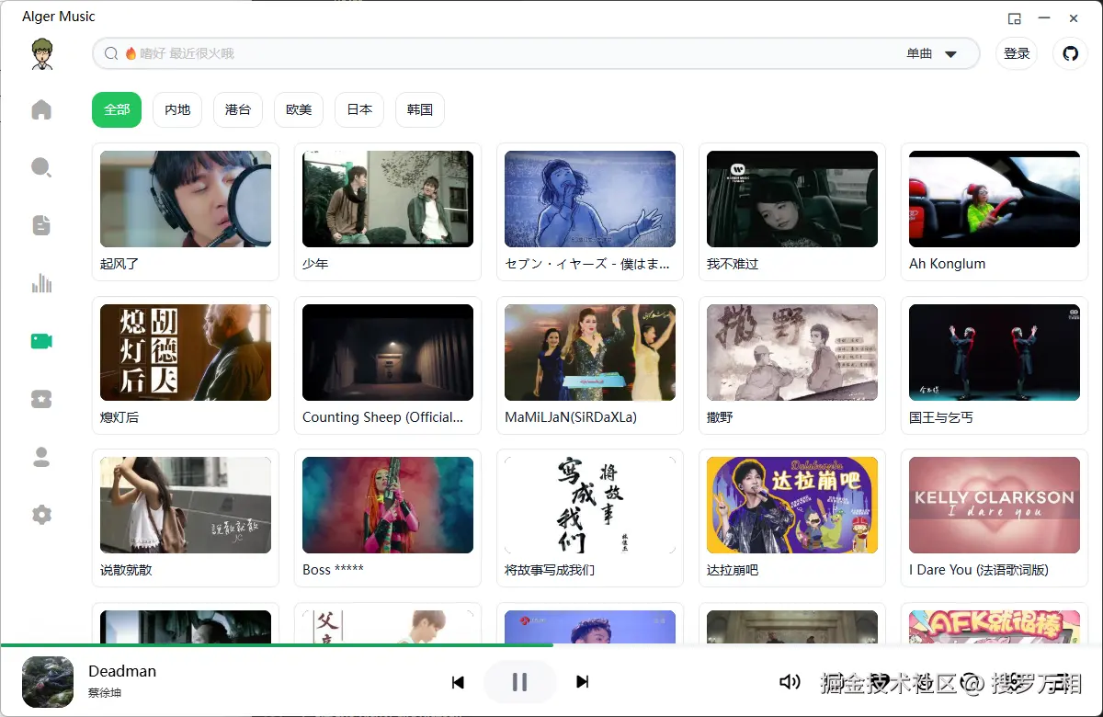Expand the 单曲 search type dropdown
This screenshot has width=1103, height=717.
coord(932,53)
